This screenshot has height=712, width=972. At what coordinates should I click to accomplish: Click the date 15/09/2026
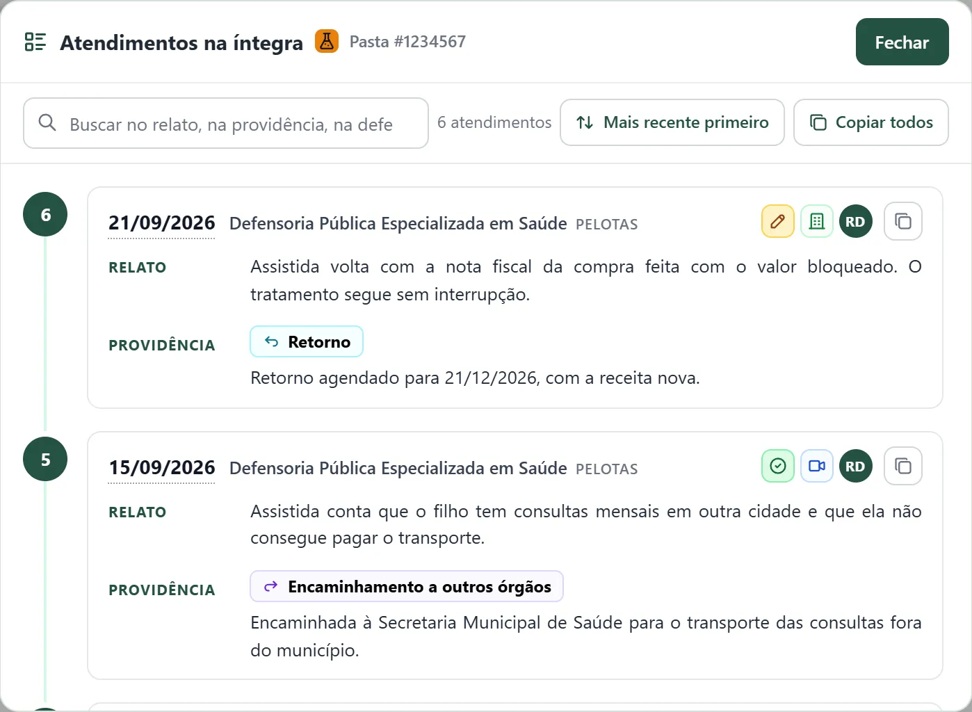161,468
